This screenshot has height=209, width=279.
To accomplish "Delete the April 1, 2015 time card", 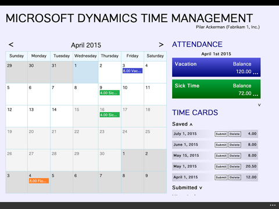I will [x=235, y=177].
